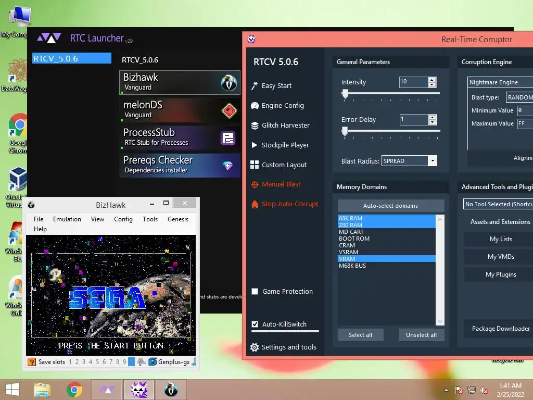The height and width of the screenshot is (400, 533).
Task: Open Windows Start button
Action: [x=12, y=390]
